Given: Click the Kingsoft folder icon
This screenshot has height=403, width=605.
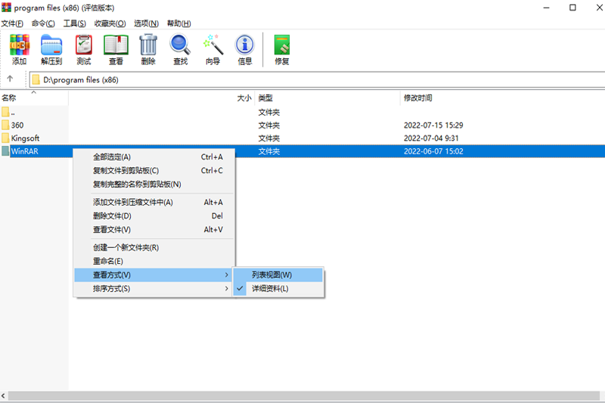Looking at the screenshot, I should tap(5, 138).
